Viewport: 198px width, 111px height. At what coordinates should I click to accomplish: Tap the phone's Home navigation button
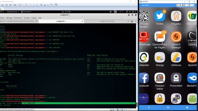(x=168, y=108)
